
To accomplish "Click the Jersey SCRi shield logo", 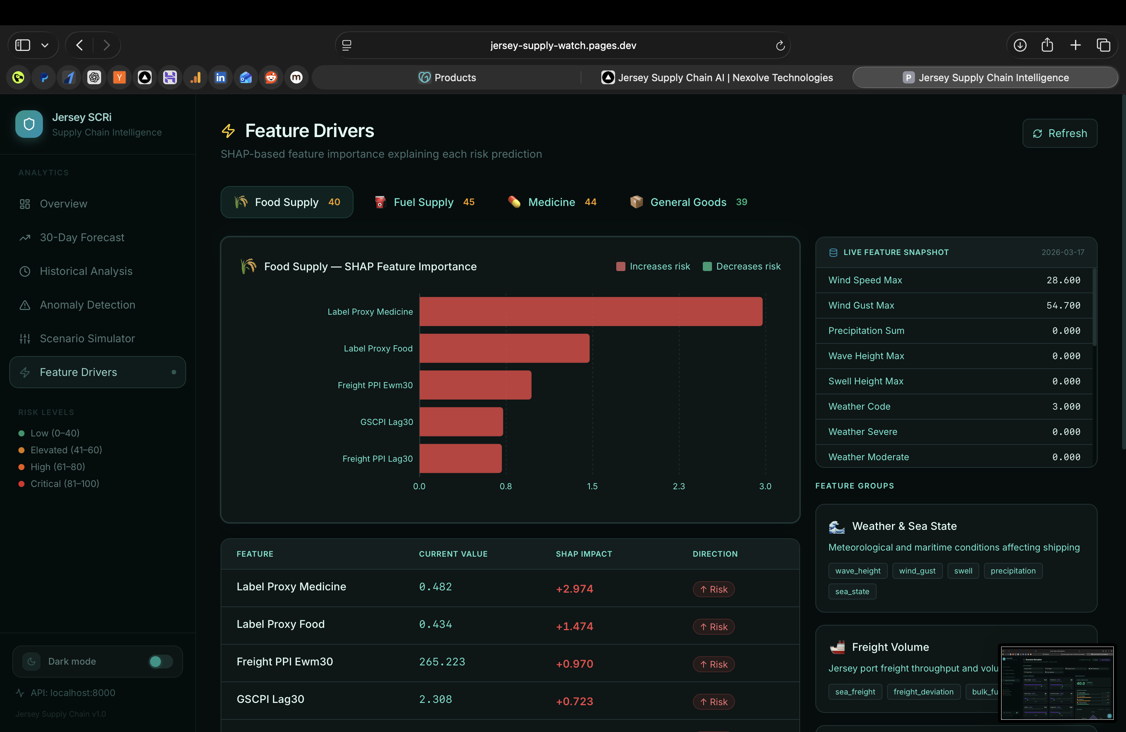I will coord(29,124).
